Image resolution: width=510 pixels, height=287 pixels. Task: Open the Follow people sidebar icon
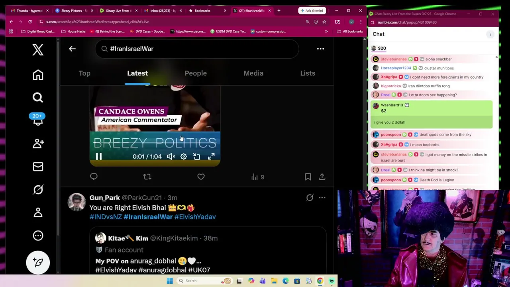pyautogui.click(x=38, y=143)
